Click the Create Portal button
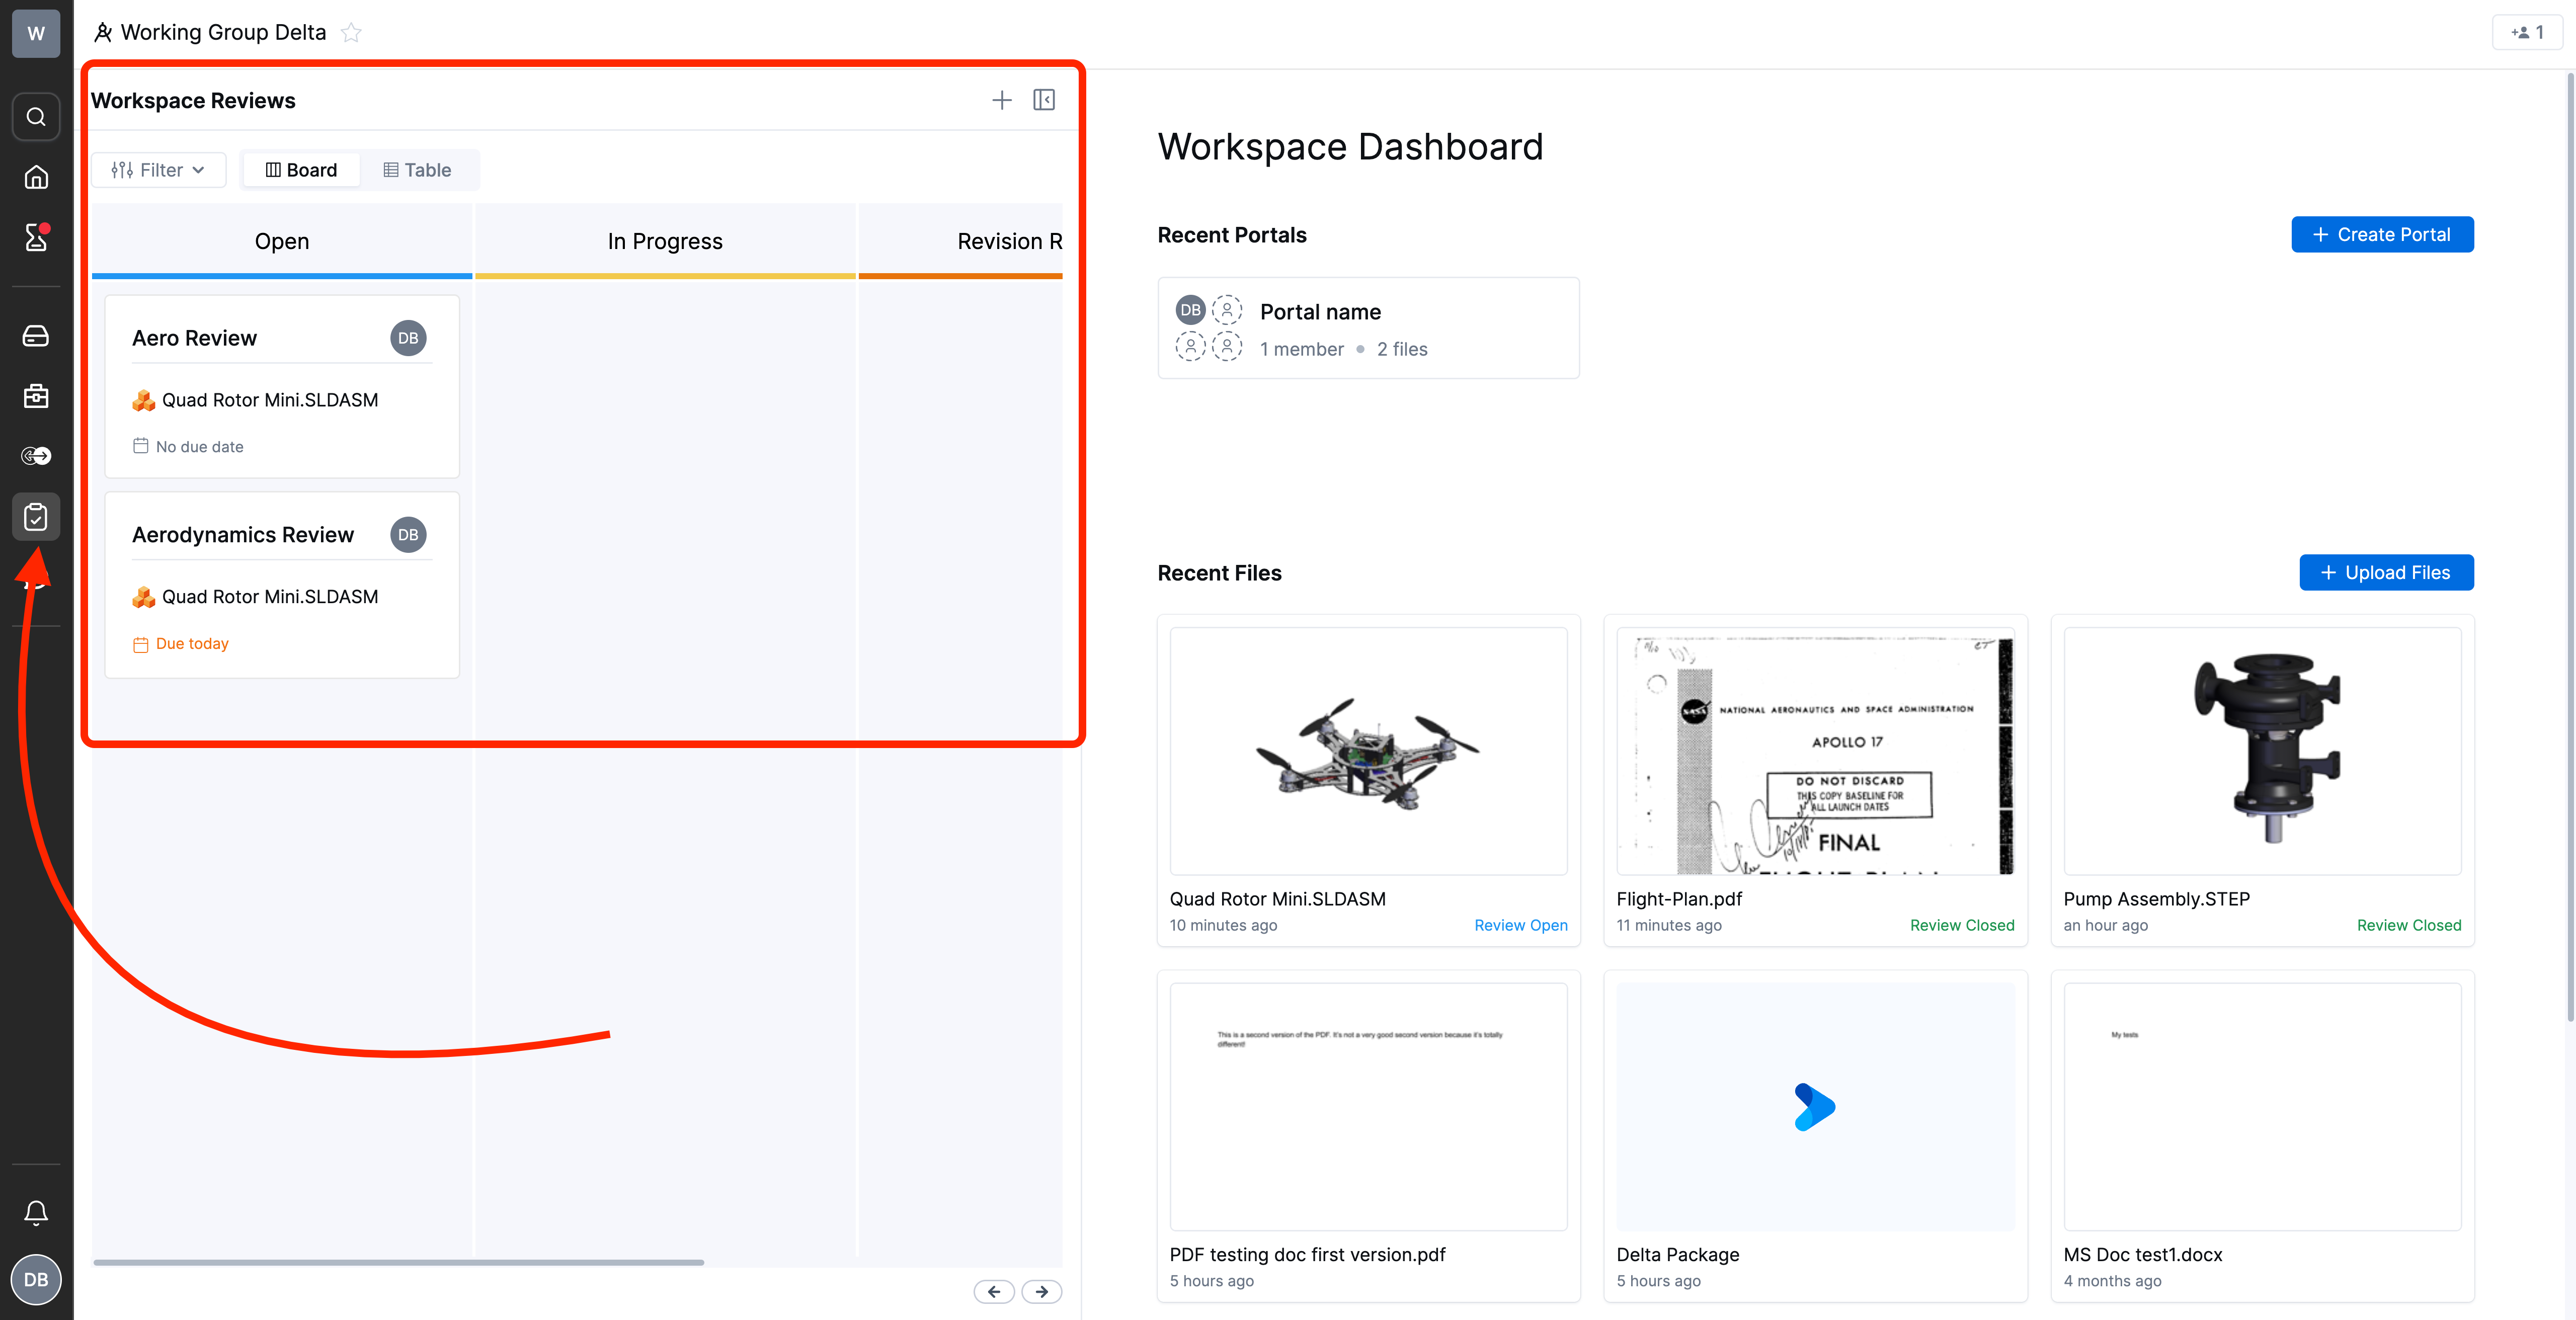This screenshot has height=1320, width=2576. (x=2382, y=235)
